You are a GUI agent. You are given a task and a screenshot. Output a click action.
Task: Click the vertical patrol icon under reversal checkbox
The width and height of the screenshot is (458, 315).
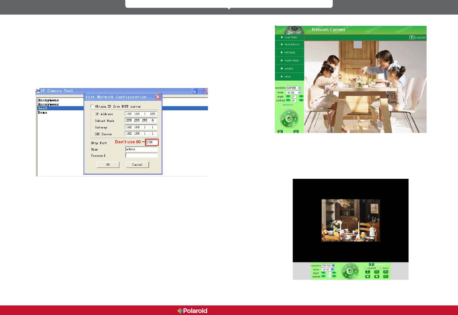(368, 272)
